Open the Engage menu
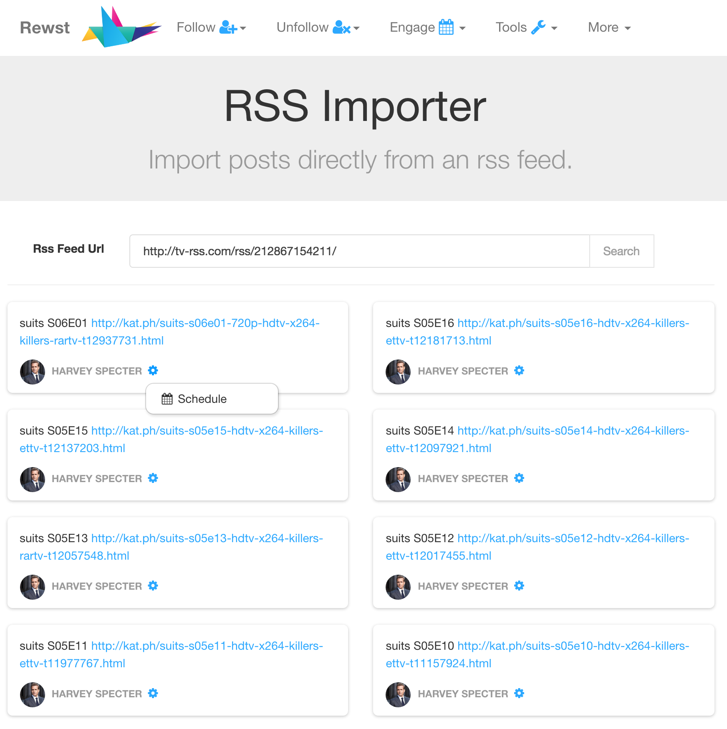This screenshot has height=729, width=727. coord(428,28)
